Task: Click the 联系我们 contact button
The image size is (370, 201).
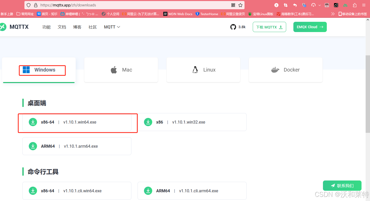Action: tap(342, 186)
